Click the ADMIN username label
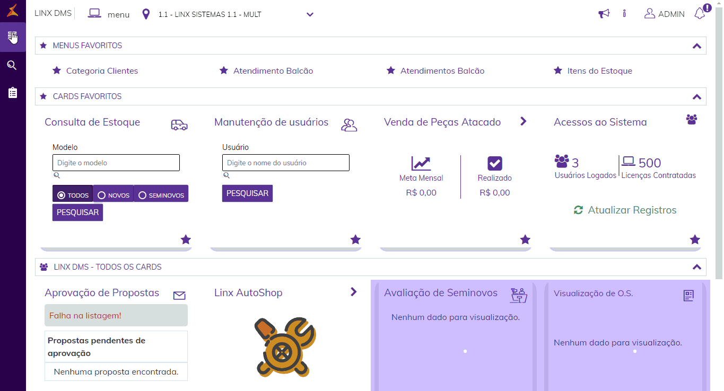 (671, 14)
